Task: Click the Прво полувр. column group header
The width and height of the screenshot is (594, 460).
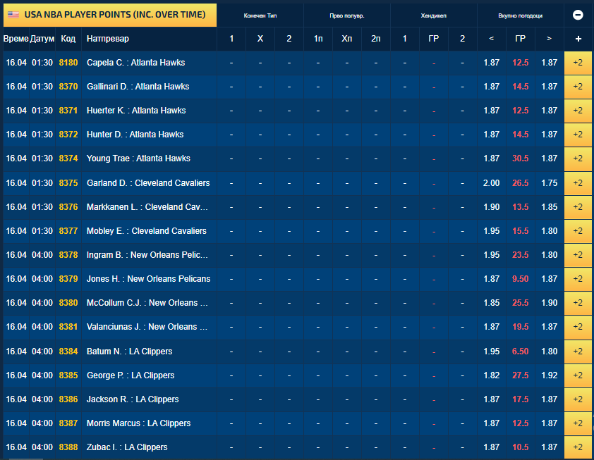Action: tap(347, 15)
